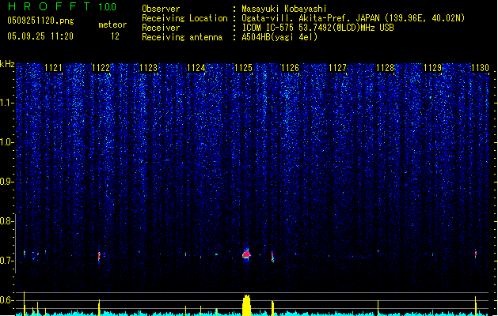Image resolution: width=498 pixels, height=316 pixels.
Task: Click the wide yellow power peak at 1125
Action: [246, 305]
